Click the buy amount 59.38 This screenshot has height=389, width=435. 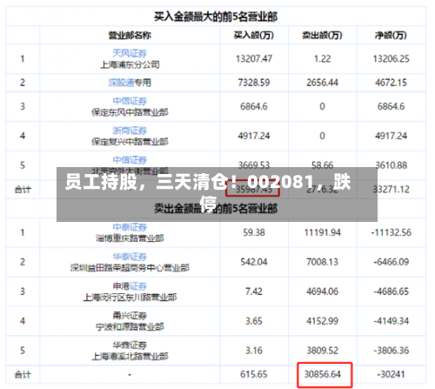point(254,232)
